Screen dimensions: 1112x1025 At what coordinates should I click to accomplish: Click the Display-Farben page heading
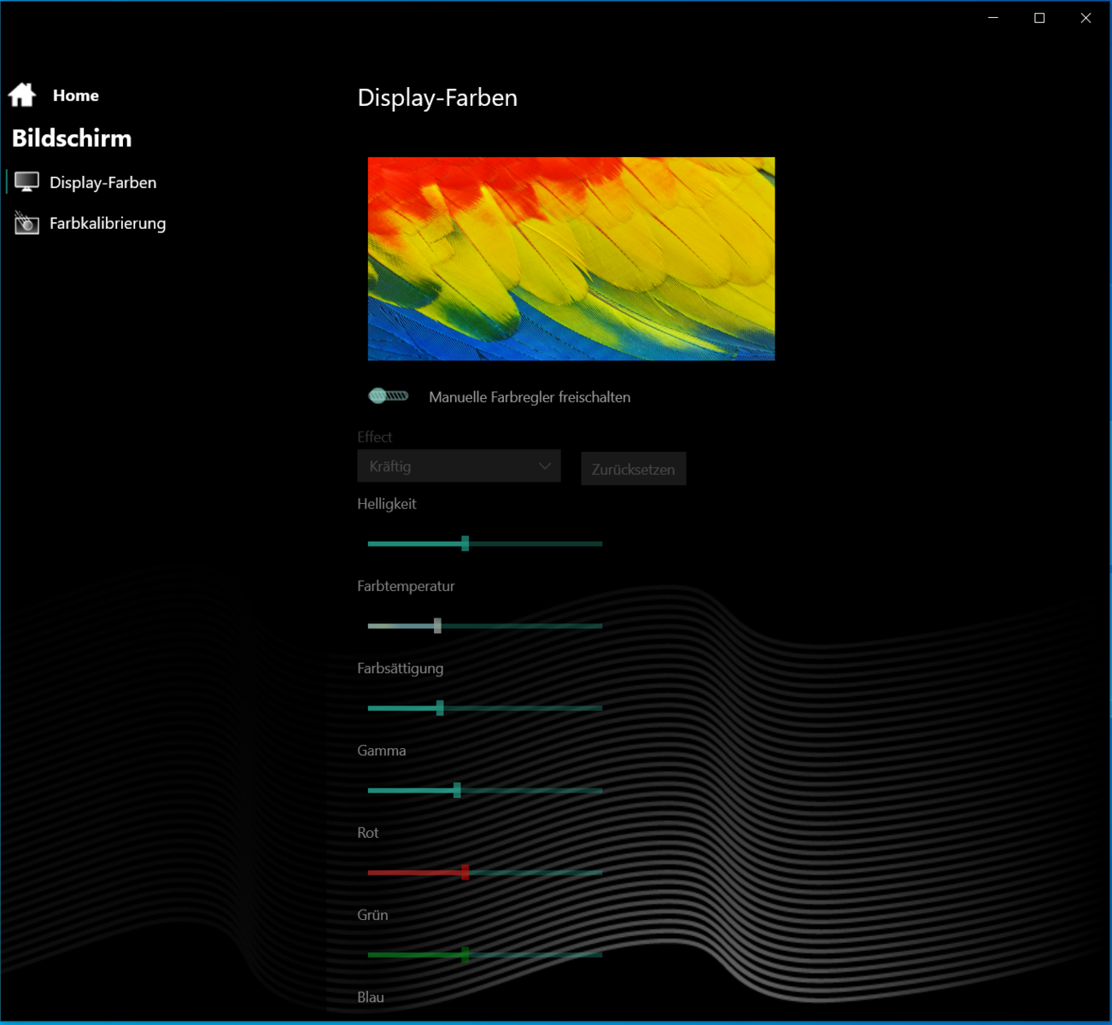tap(437, 97)
